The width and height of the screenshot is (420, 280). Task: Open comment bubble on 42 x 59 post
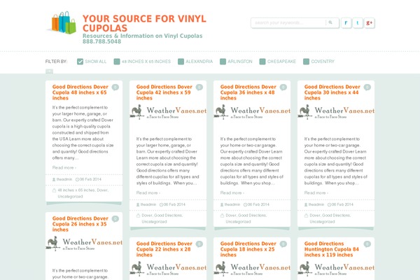point(199,87)
